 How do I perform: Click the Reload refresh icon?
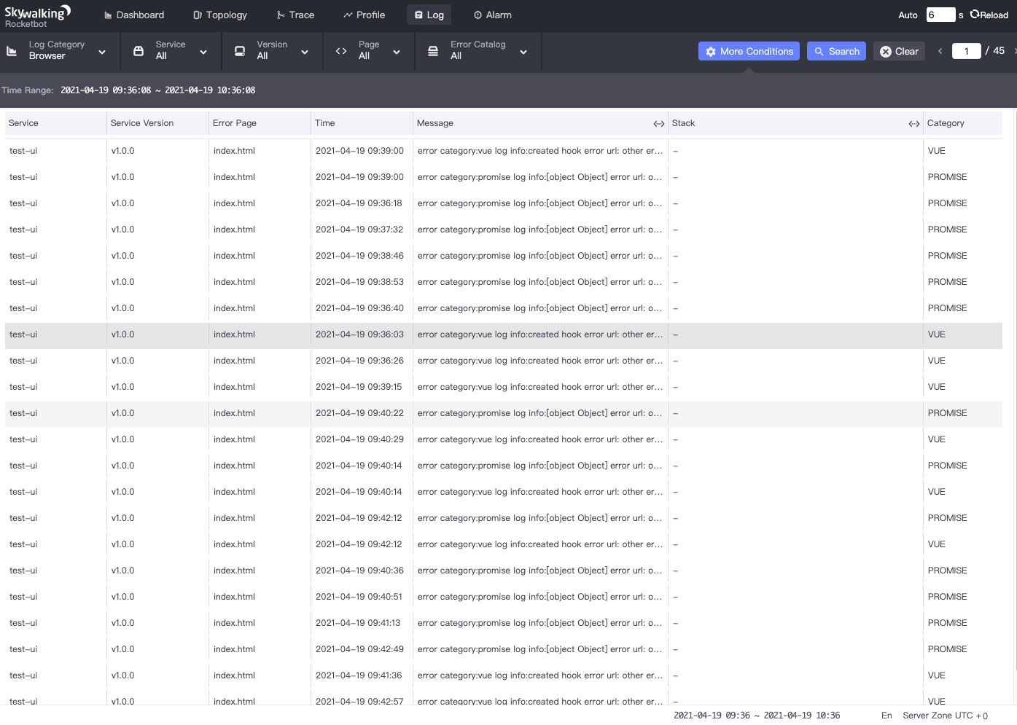[x=974, y=15]
